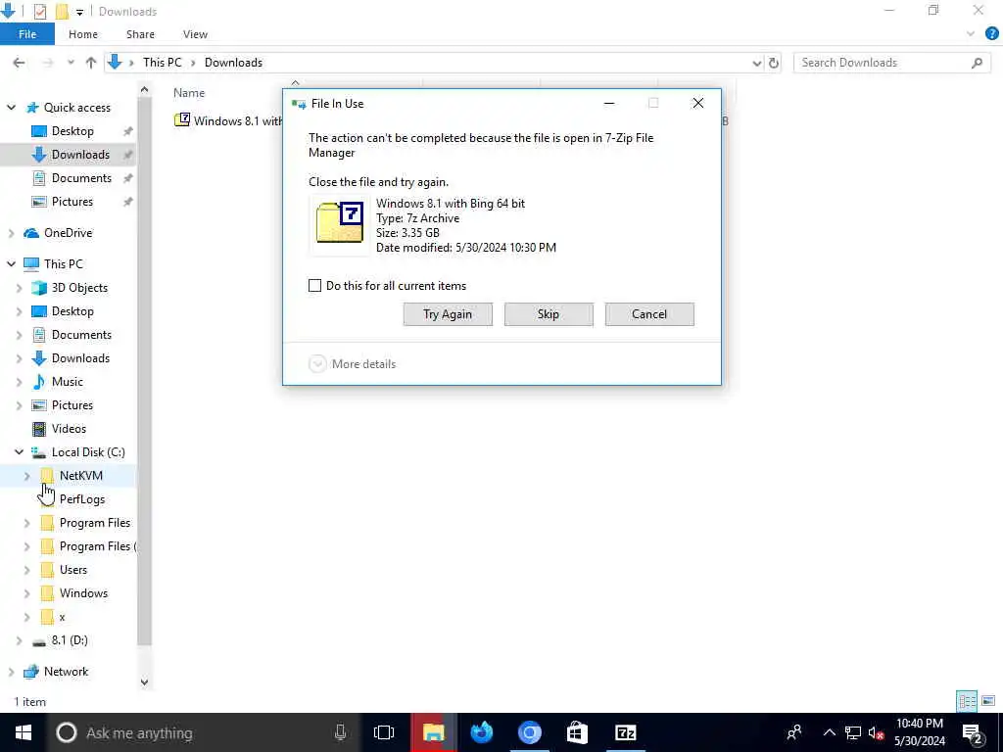The width and height of the screenshot is (1003, 752).
Task: Click the Properties quick access toolbar icon
Action: coord(39,11)
